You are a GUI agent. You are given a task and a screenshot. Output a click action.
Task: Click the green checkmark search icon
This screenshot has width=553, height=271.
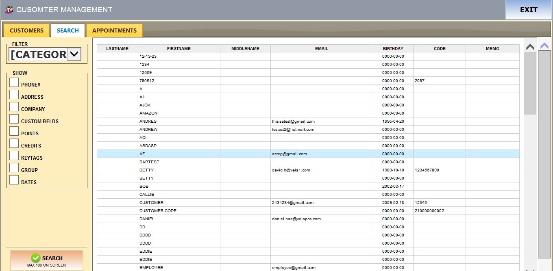pos(36,258)
